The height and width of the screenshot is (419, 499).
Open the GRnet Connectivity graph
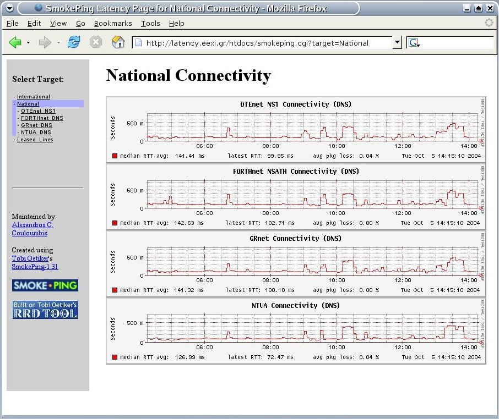tap(296, 263)
